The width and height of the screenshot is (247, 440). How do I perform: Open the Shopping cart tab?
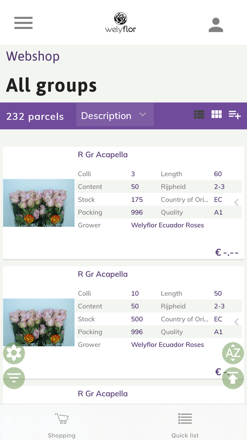click(x=61, y=423)
